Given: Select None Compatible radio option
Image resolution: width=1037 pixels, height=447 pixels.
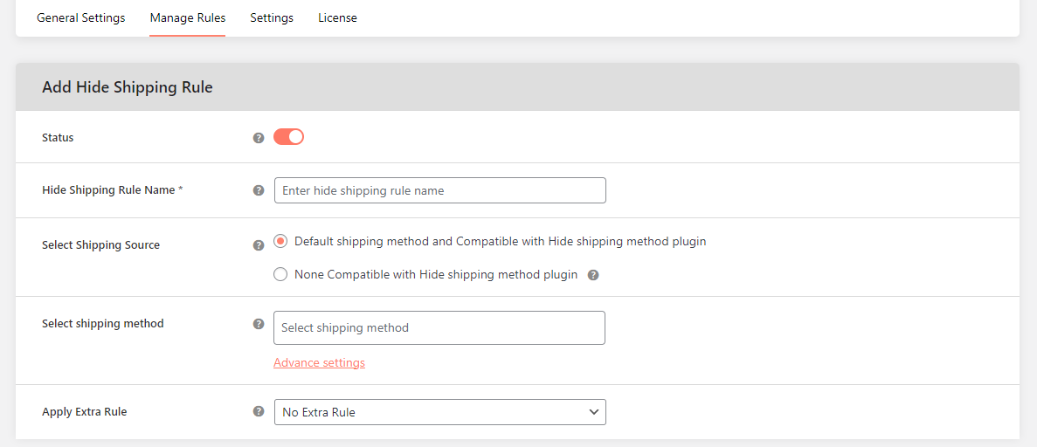Looking at the screenshot, I should pyautogui.click(x=280, y=274).
